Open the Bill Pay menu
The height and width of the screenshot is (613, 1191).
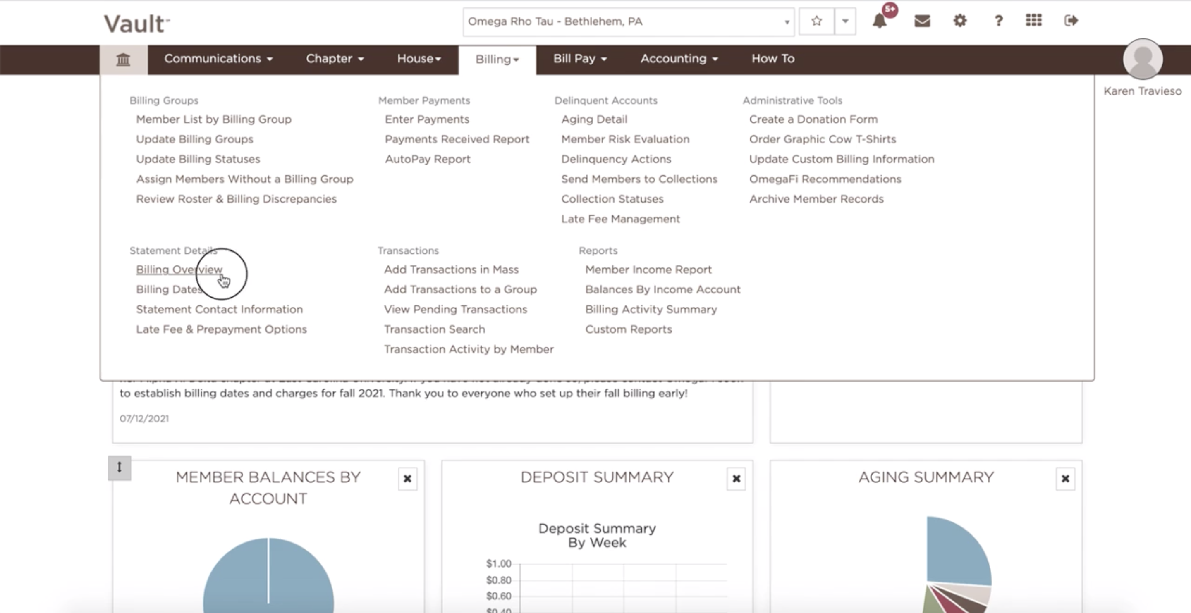(x=580, y=59)
